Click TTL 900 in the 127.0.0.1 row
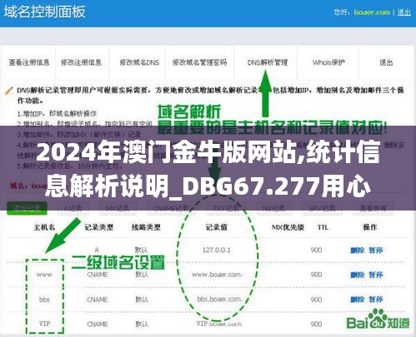The height and width of the screenshot is (337, 416). point(316,250)
